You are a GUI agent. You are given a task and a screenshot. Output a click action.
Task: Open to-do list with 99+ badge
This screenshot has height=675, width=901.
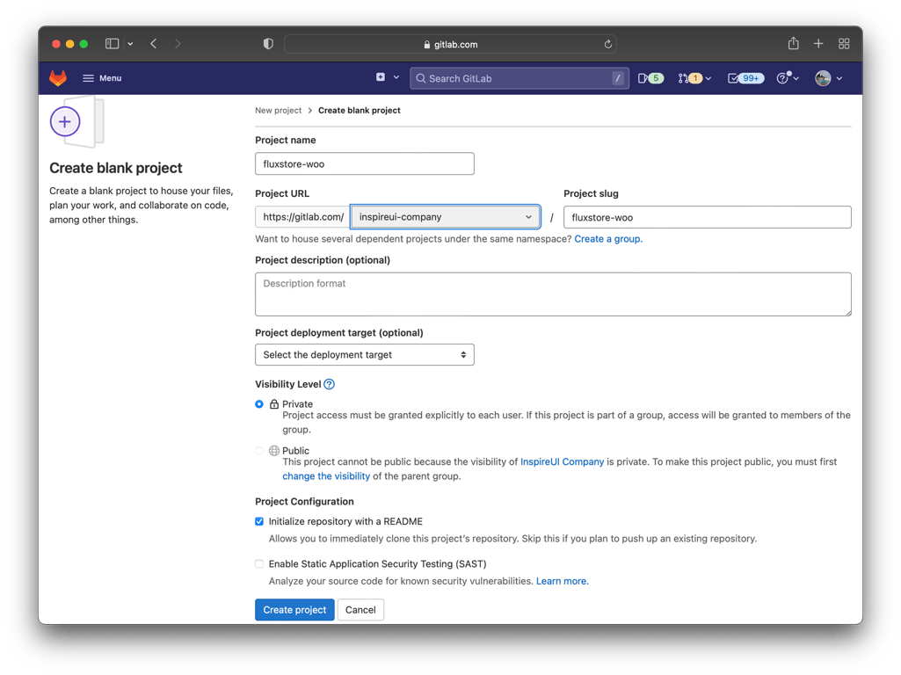coord(745,78)
